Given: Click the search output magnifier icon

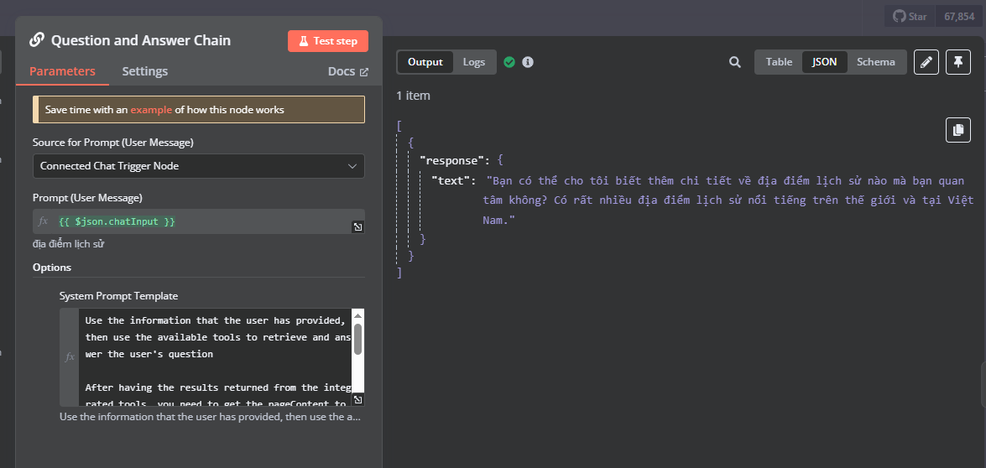Looking at the screenshot, I should point(734,62).
